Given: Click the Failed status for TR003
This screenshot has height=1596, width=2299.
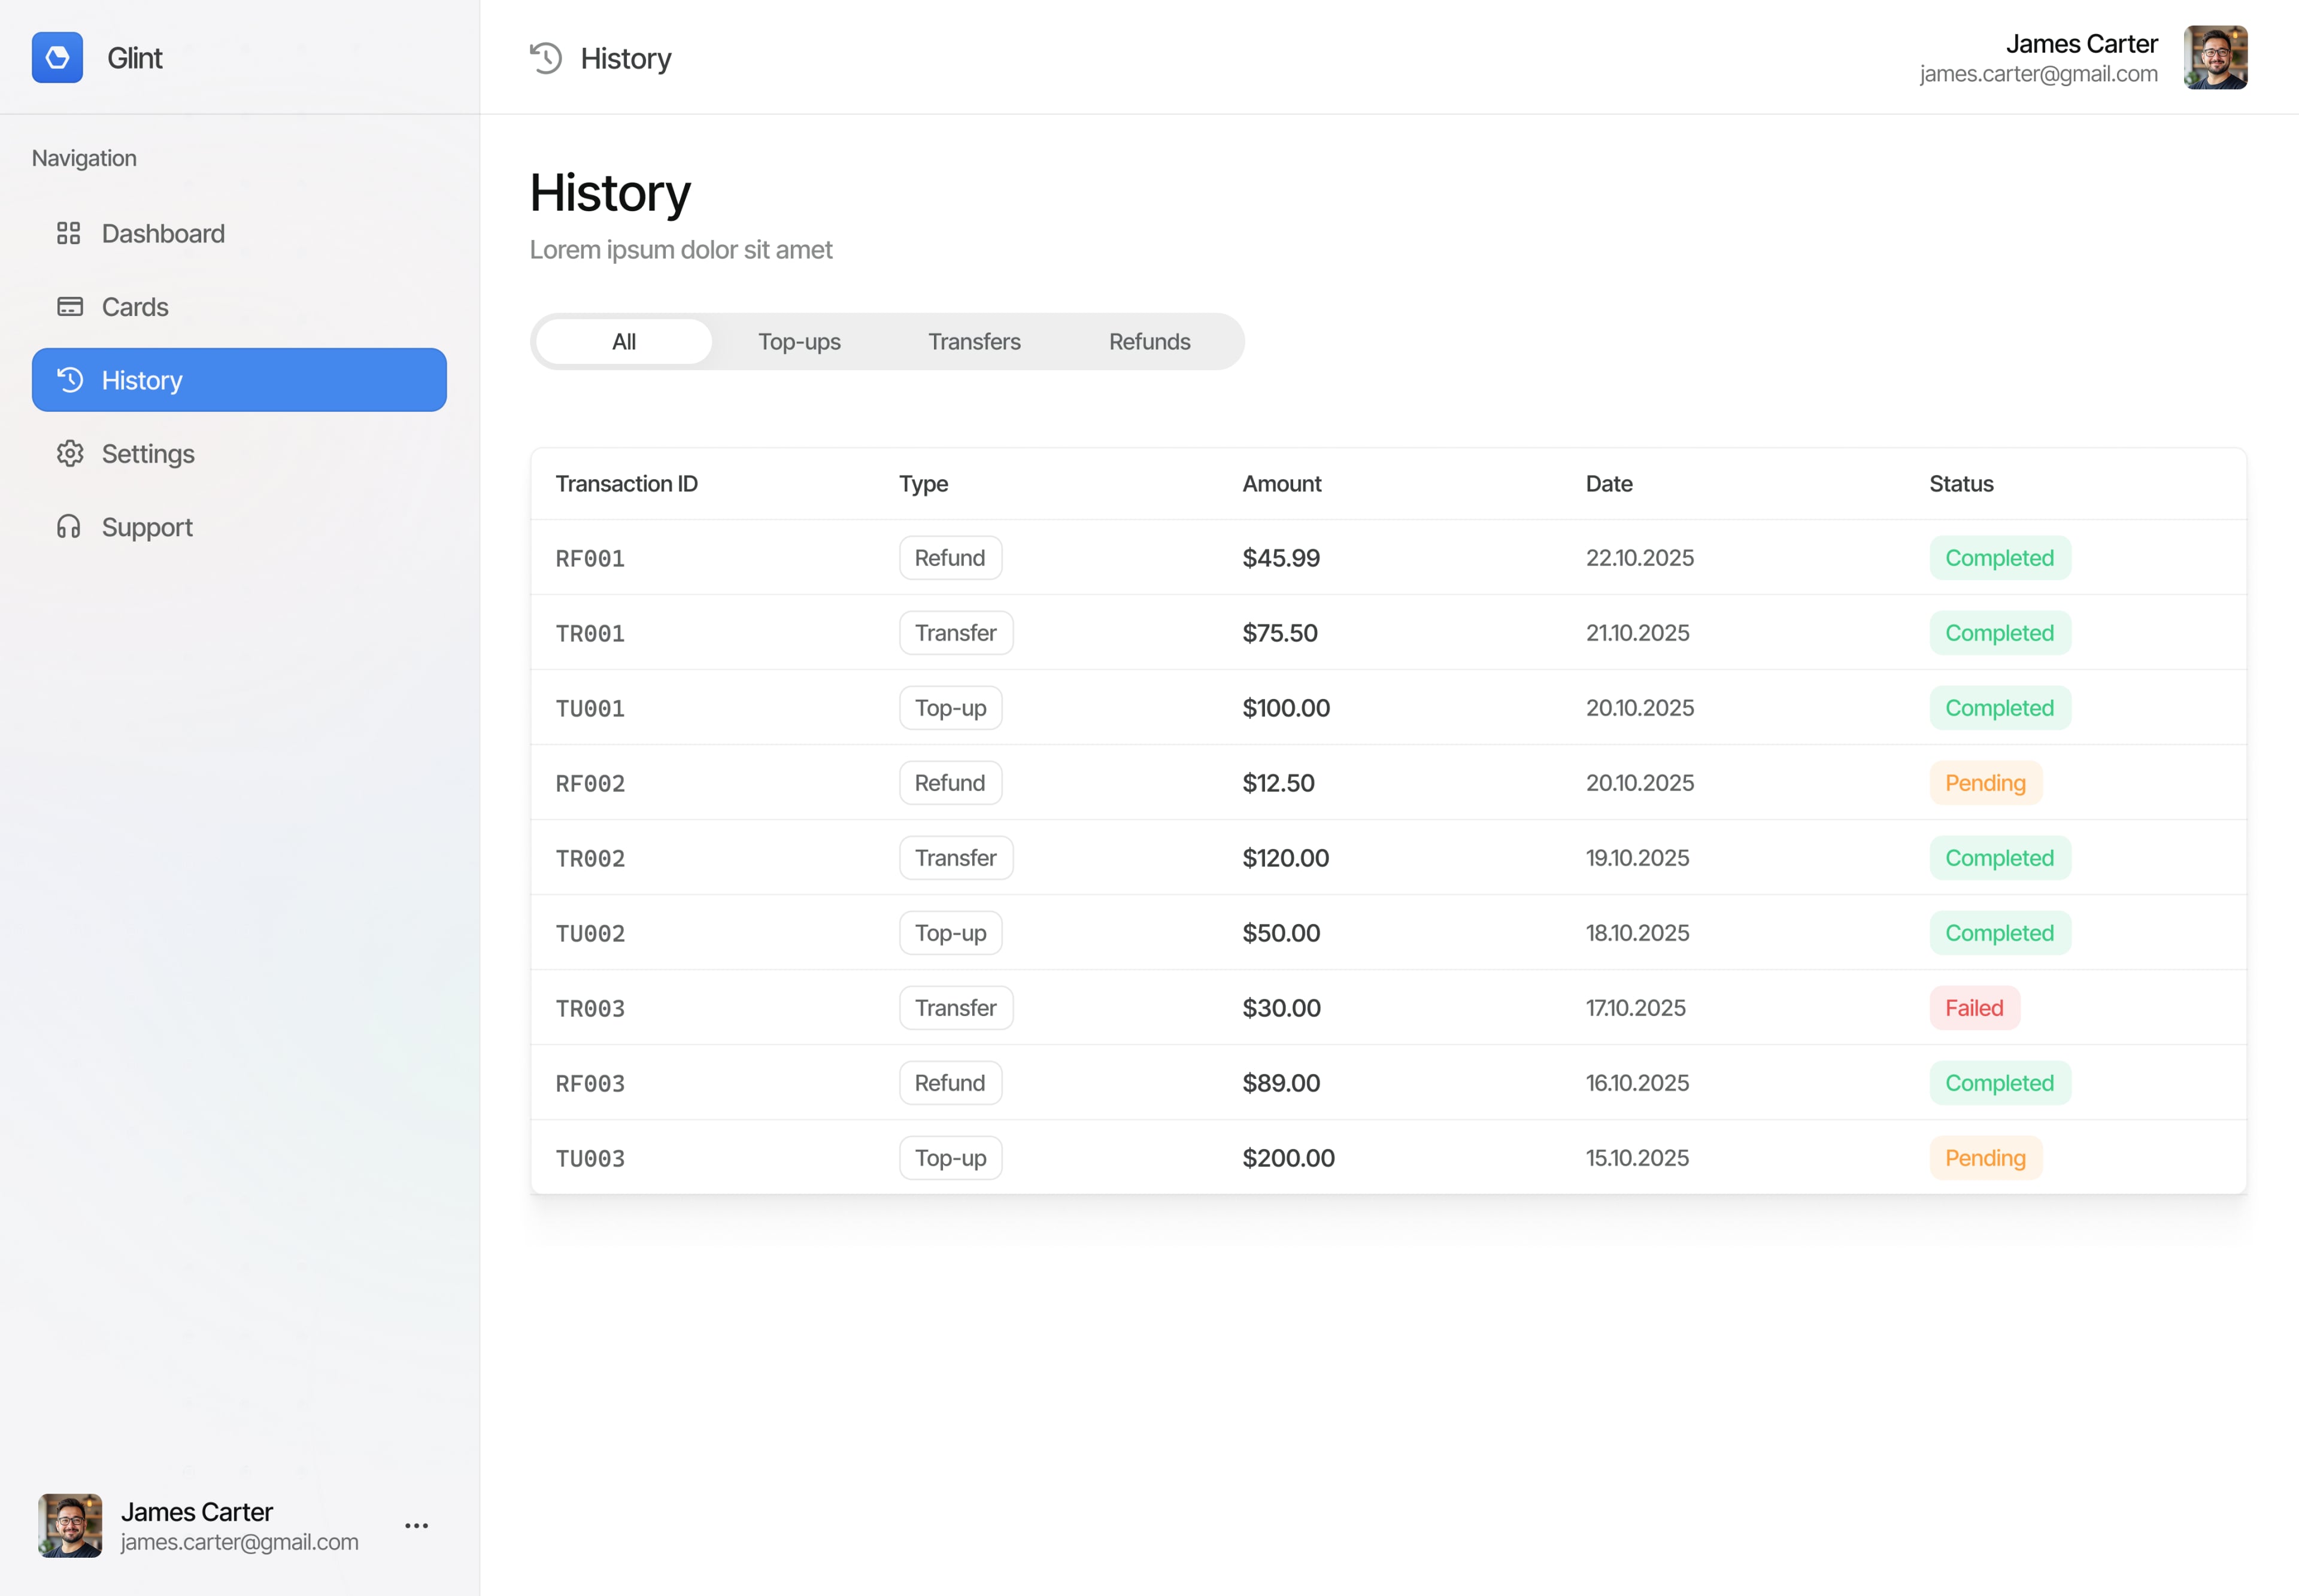Looking at the screenshot, I should click(1975, 1008).
